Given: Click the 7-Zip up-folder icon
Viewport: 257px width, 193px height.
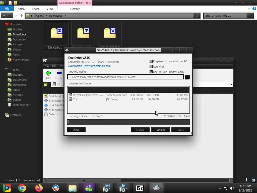Looking at the screenshot, I should point(46,84).
